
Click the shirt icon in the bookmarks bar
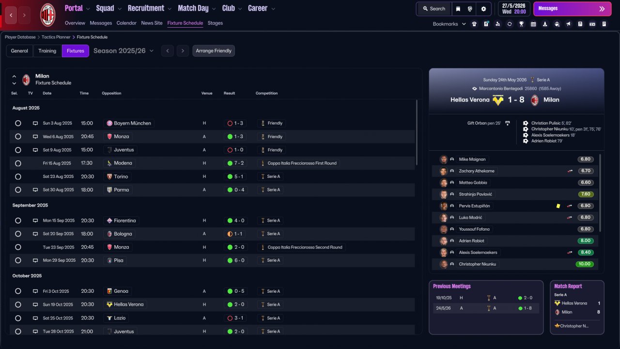pyautogui.click(x=474, y=24)
